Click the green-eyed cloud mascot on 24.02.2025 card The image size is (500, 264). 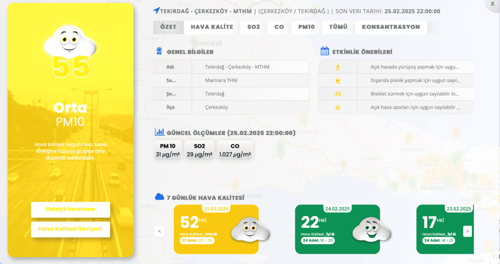(372, 229)
